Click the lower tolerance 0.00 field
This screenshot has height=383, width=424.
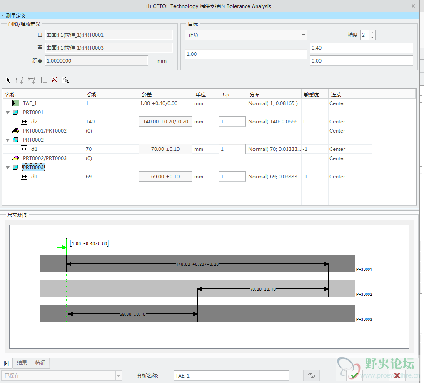361,61
